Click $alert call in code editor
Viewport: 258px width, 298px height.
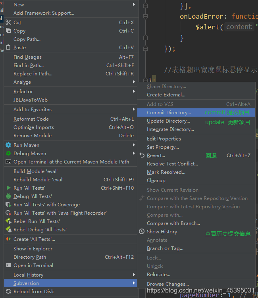click(x=207, y=27)
